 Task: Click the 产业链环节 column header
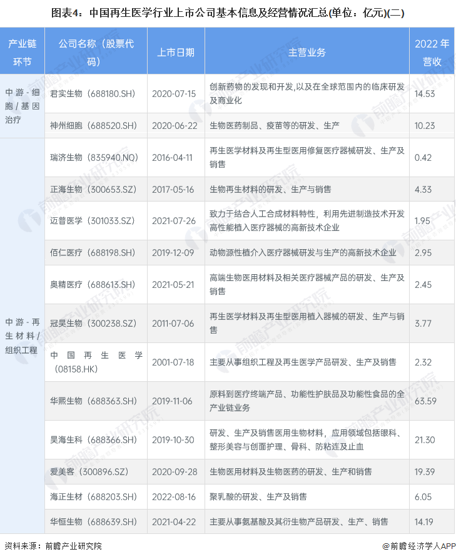coord(23,53)
